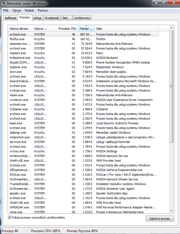180x234 pixels.
Task: Select the lsass.exe process
Action: [x=83, y=123]
